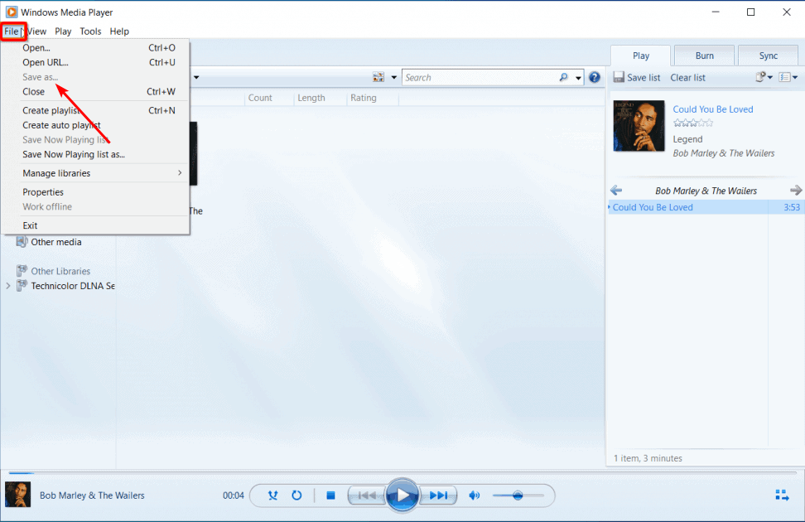
Task: Rate the song with the stars
Action: click(693, 123)
